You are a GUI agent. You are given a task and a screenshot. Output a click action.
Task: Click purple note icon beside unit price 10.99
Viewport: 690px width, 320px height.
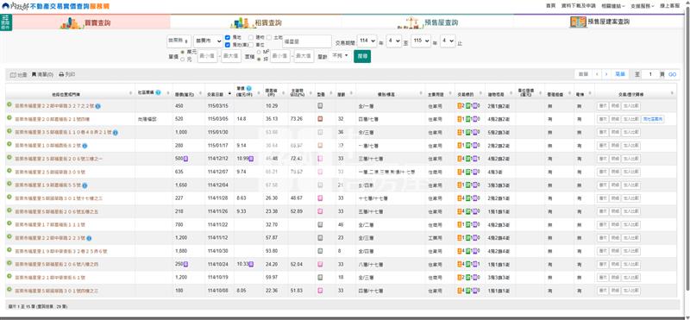pos(251,159)
